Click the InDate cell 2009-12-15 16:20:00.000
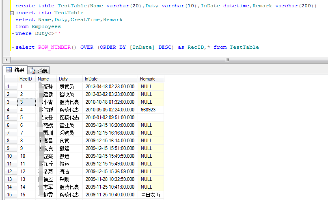This screenshot has height=200, width=328. coord(110,125)
